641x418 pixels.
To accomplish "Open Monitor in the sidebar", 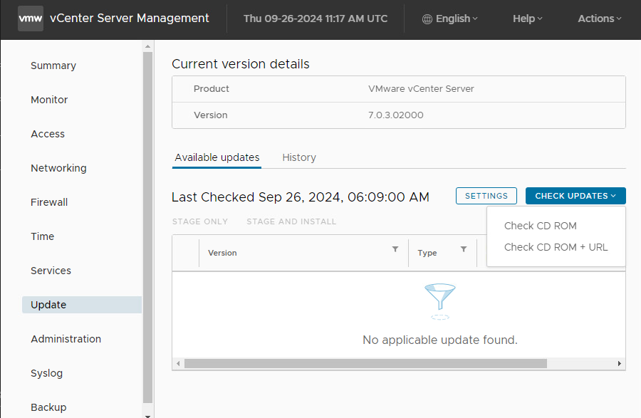I will pos(49,100).
